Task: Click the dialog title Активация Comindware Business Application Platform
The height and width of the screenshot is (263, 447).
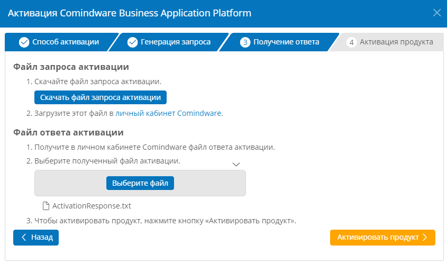Action: pos(130,13)
